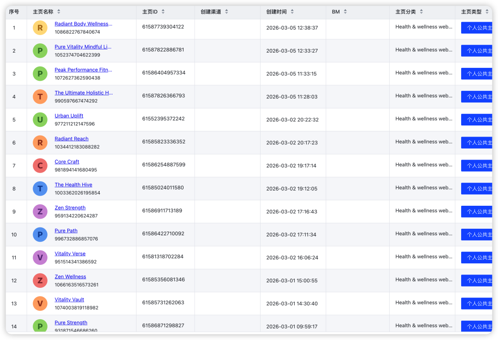Viewport: 498px width, 340px height.
Task: Click the U avatar for Urban Uplift
Action: click(40, 119)
